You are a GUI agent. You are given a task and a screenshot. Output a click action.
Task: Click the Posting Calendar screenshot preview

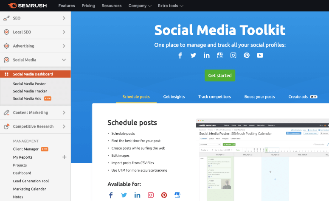262,160
